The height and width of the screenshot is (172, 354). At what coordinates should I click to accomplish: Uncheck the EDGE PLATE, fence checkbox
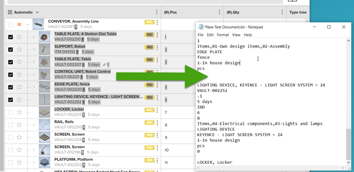(x=10, y=87)
